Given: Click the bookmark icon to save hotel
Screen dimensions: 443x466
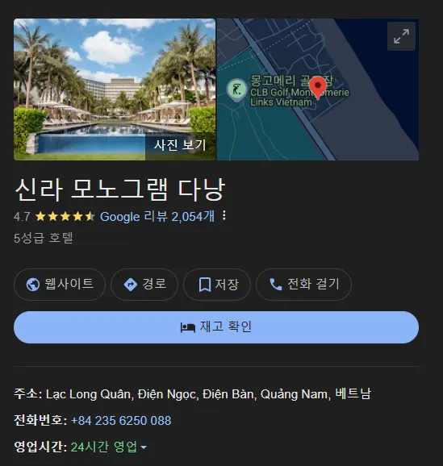Looking at the screenshot, I should coord(205,285).
